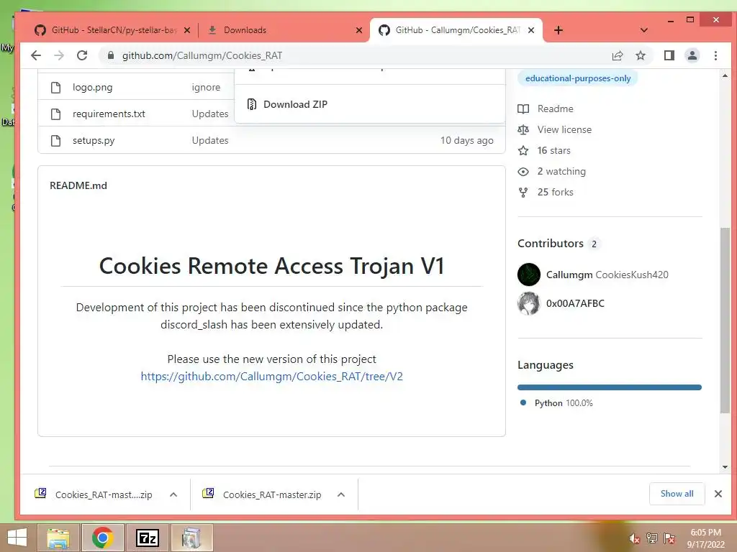Open a new browser tab
The image size is (737, 552).
pos(558,30)
